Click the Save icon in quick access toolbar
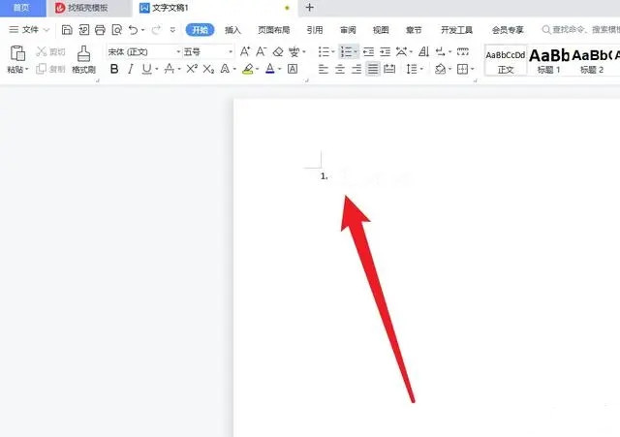The image size is (620, 437). coord(67,30)
